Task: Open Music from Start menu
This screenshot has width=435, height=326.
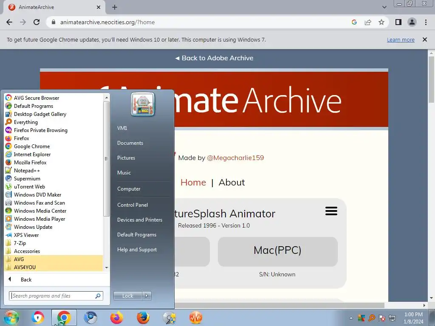Action: tap(124, 172)
